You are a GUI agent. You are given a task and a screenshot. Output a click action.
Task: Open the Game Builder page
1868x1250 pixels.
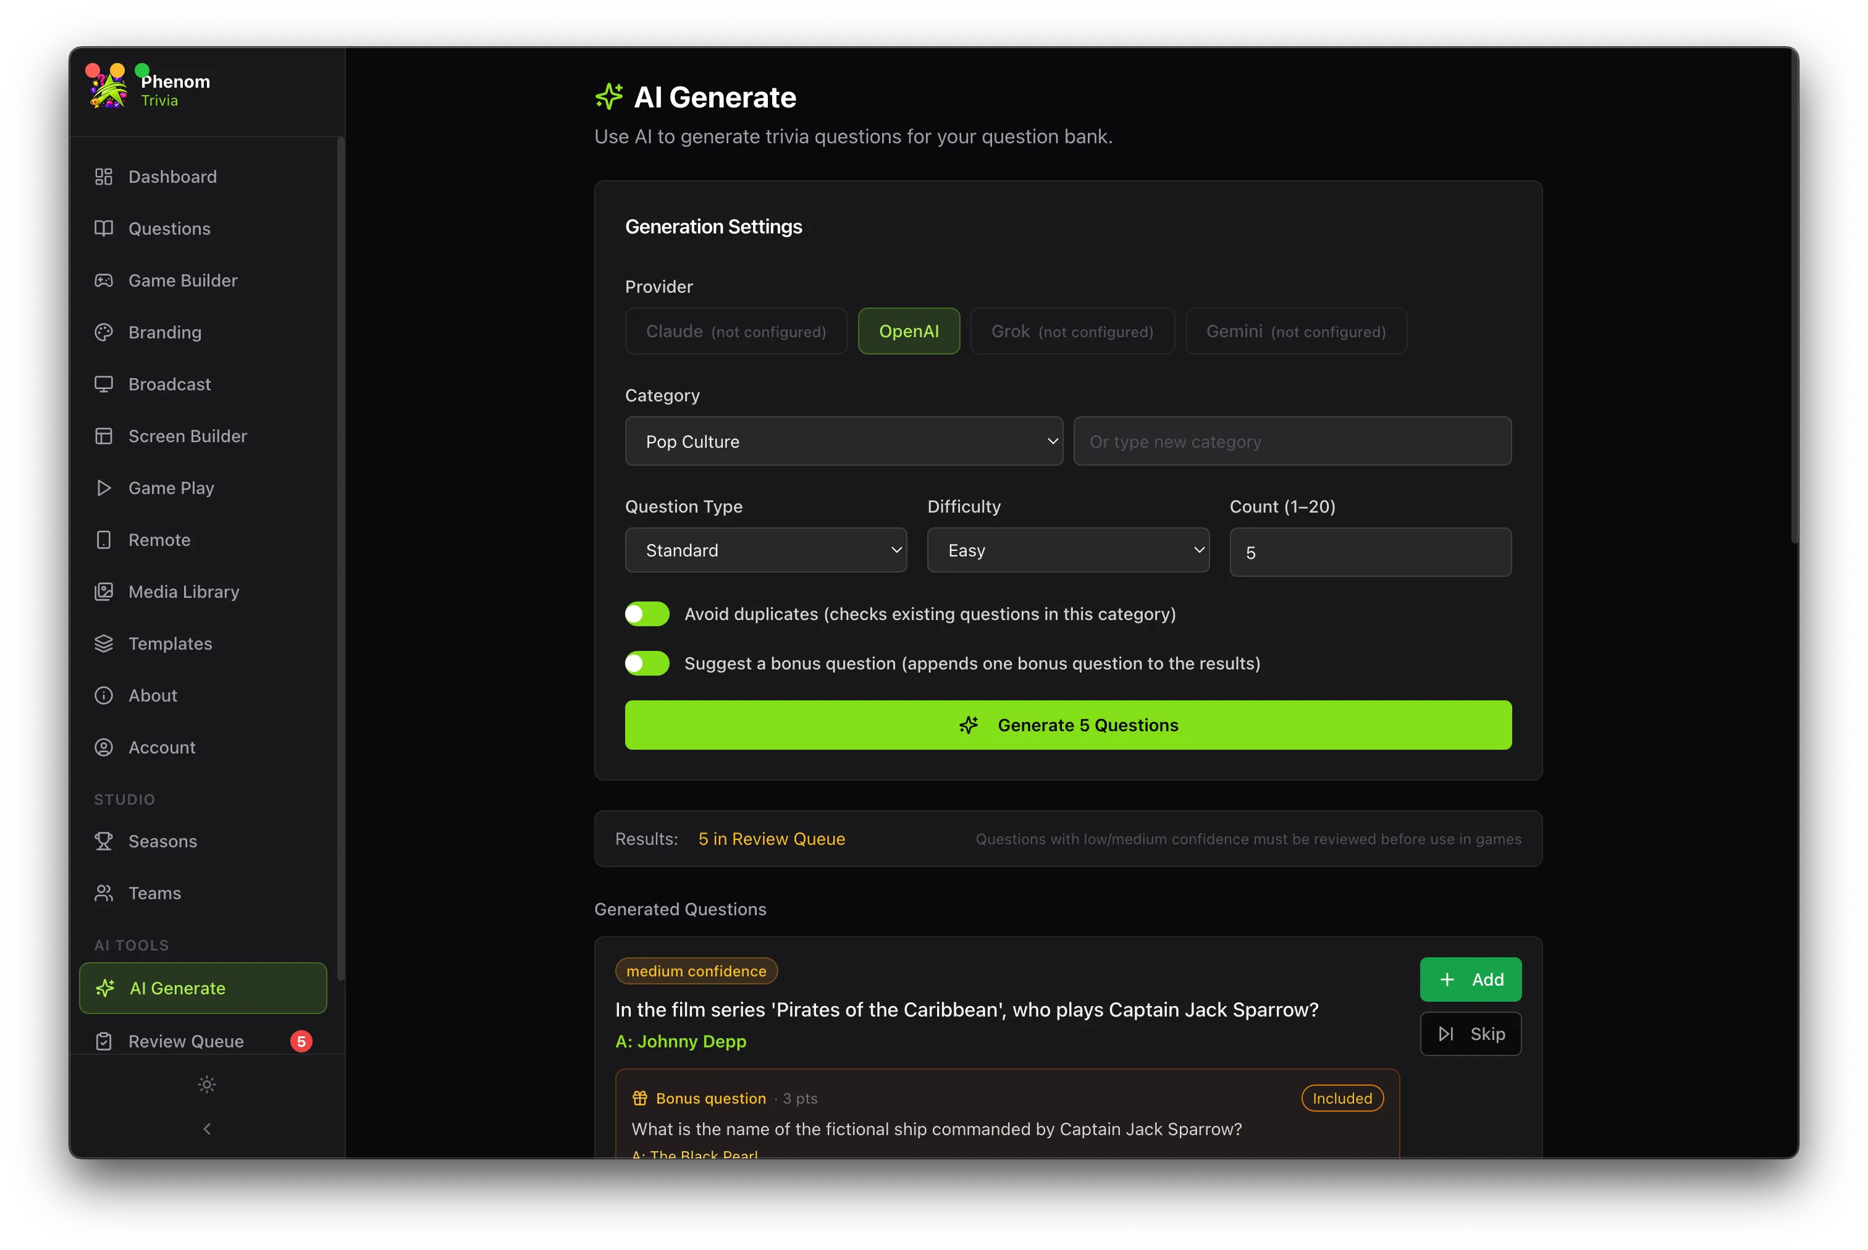[203, 280]
